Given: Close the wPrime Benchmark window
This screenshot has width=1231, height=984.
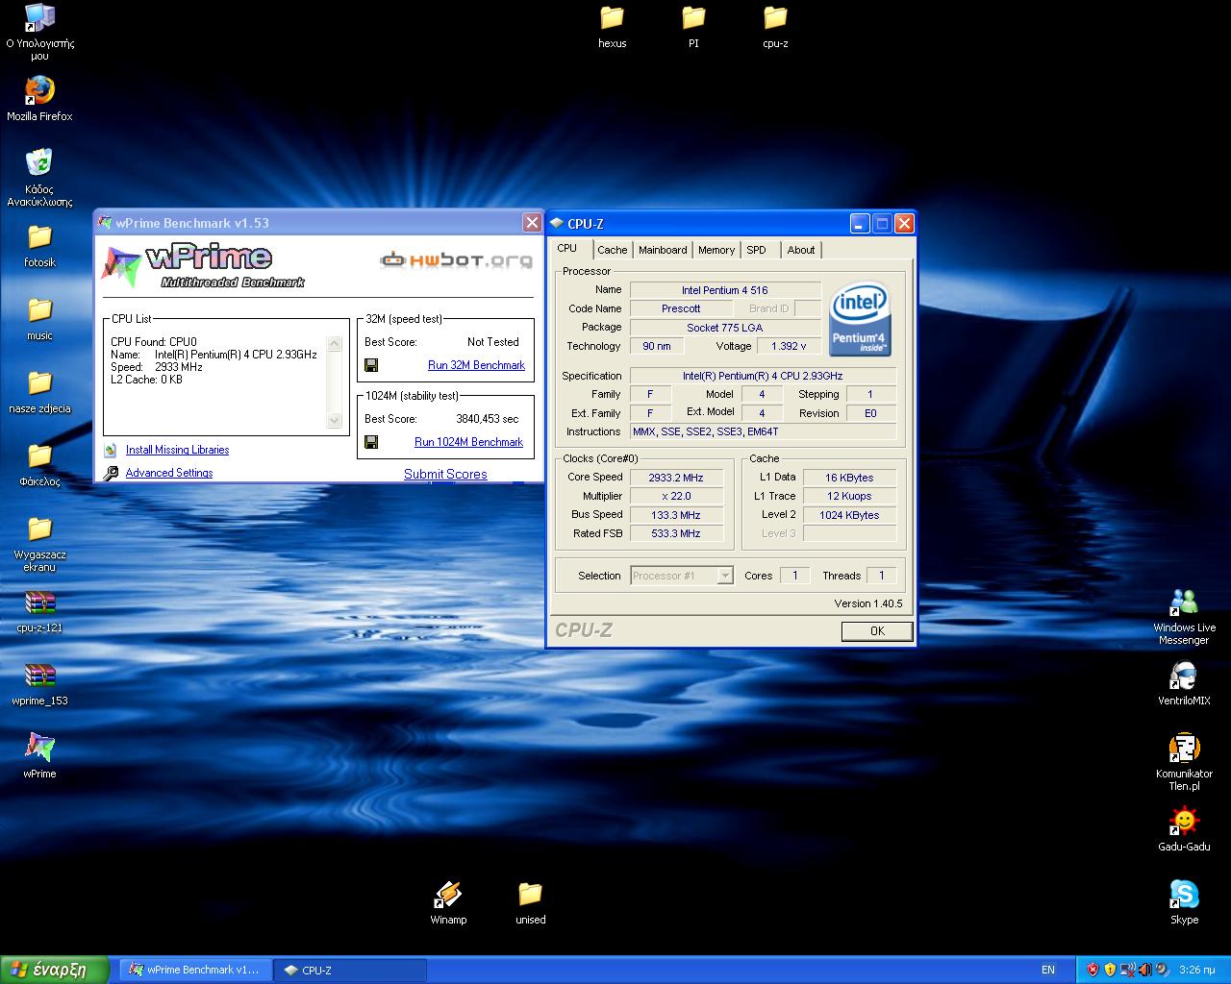Looking at the screenshot, I should pos(532,223).
